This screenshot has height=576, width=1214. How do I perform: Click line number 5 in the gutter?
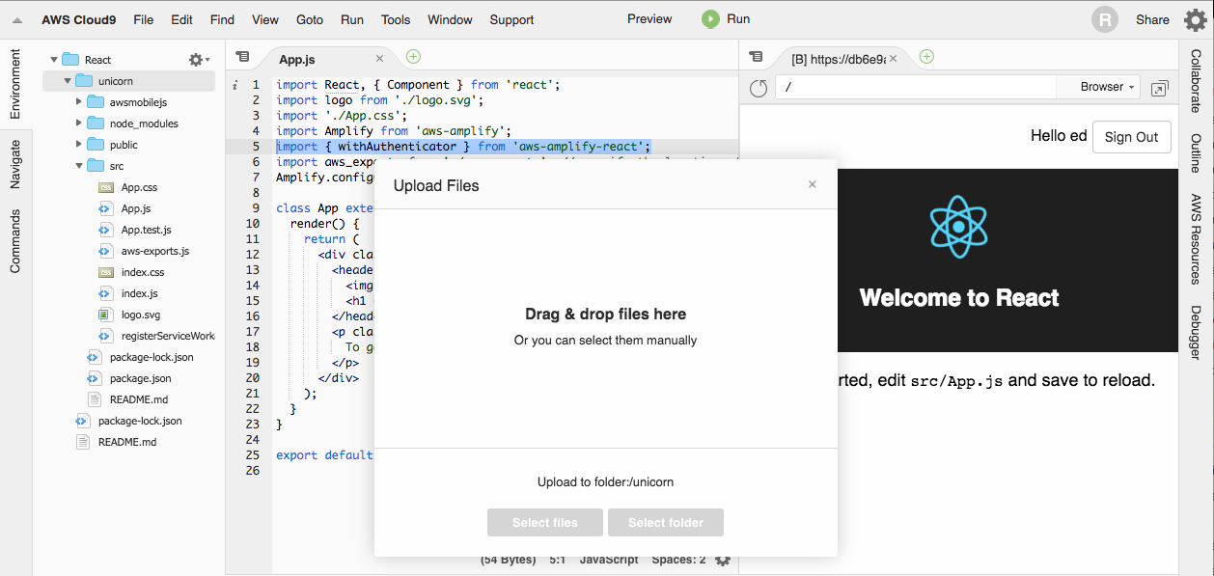coord(256,147)
